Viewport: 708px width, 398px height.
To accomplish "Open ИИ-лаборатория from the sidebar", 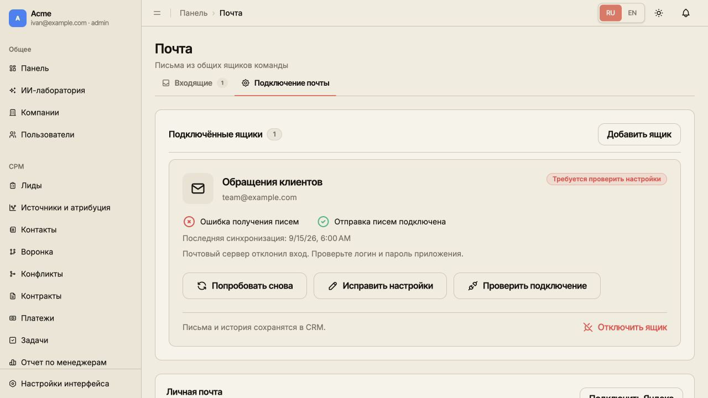I will (x=70, y=90).
